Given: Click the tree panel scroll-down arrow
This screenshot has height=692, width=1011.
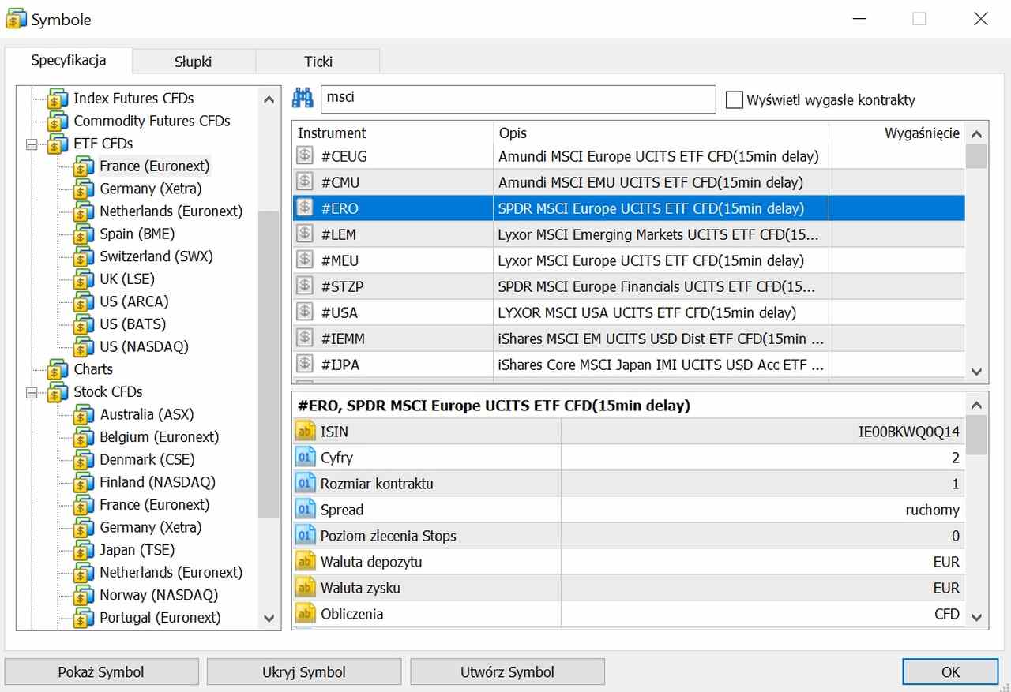Looking at the screenshot, I should click(269, 619).
